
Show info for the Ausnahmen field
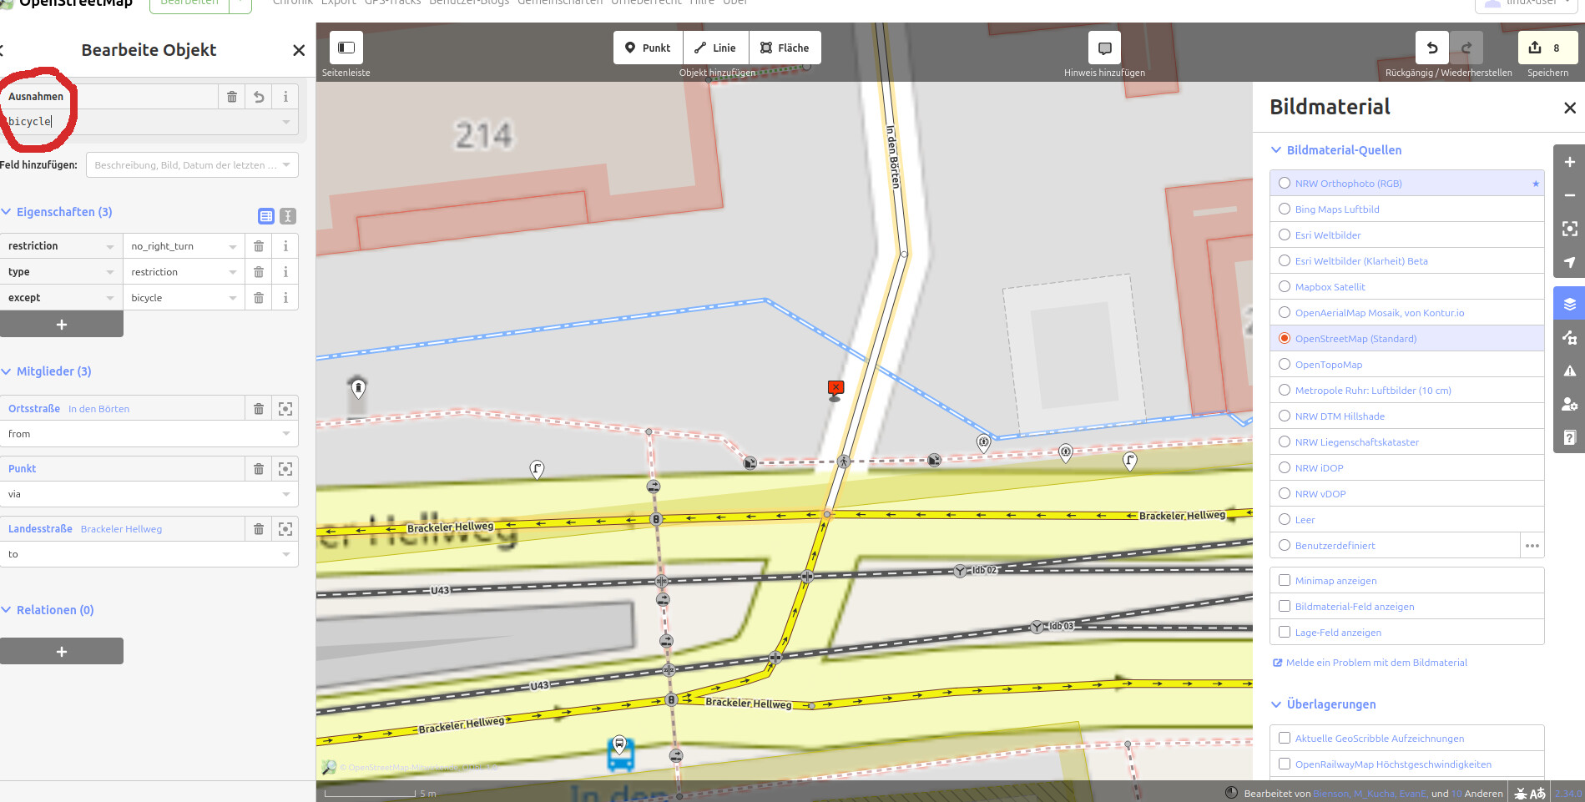click(285, 97)
